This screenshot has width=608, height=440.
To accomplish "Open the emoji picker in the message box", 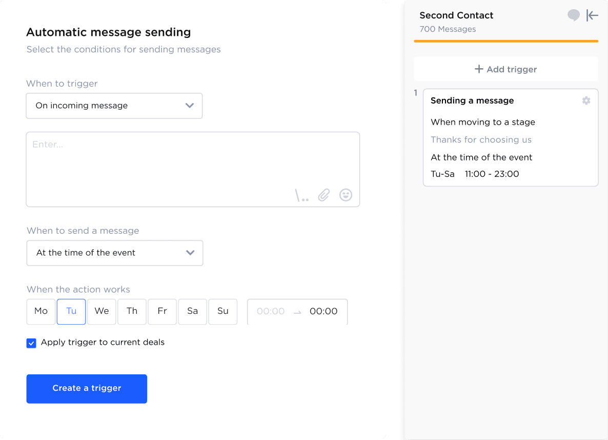I will [346, 195].
